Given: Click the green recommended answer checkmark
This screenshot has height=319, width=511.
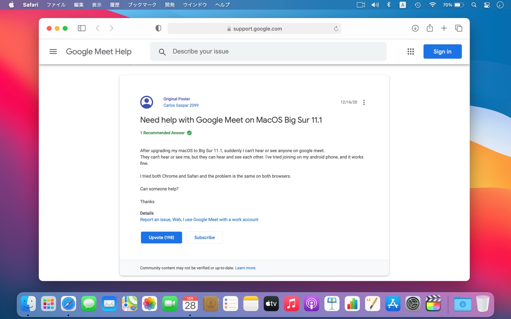Looking at the screenshot, I should (x=189, y=133).
